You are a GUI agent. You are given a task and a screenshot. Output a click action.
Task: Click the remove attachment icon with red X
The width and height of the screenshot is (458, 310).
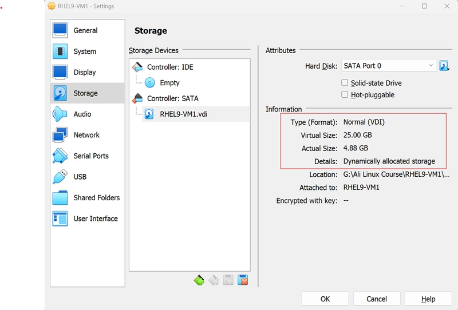click(x=243, y=280)
